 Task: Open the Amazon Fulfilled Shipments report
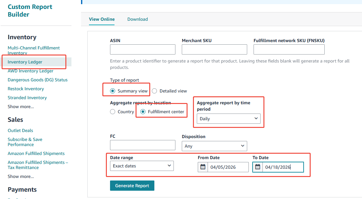[x=36, y=153]
